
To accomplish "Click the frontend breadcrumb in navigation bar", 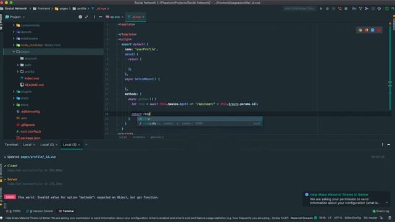I will [x=44, y=9].
